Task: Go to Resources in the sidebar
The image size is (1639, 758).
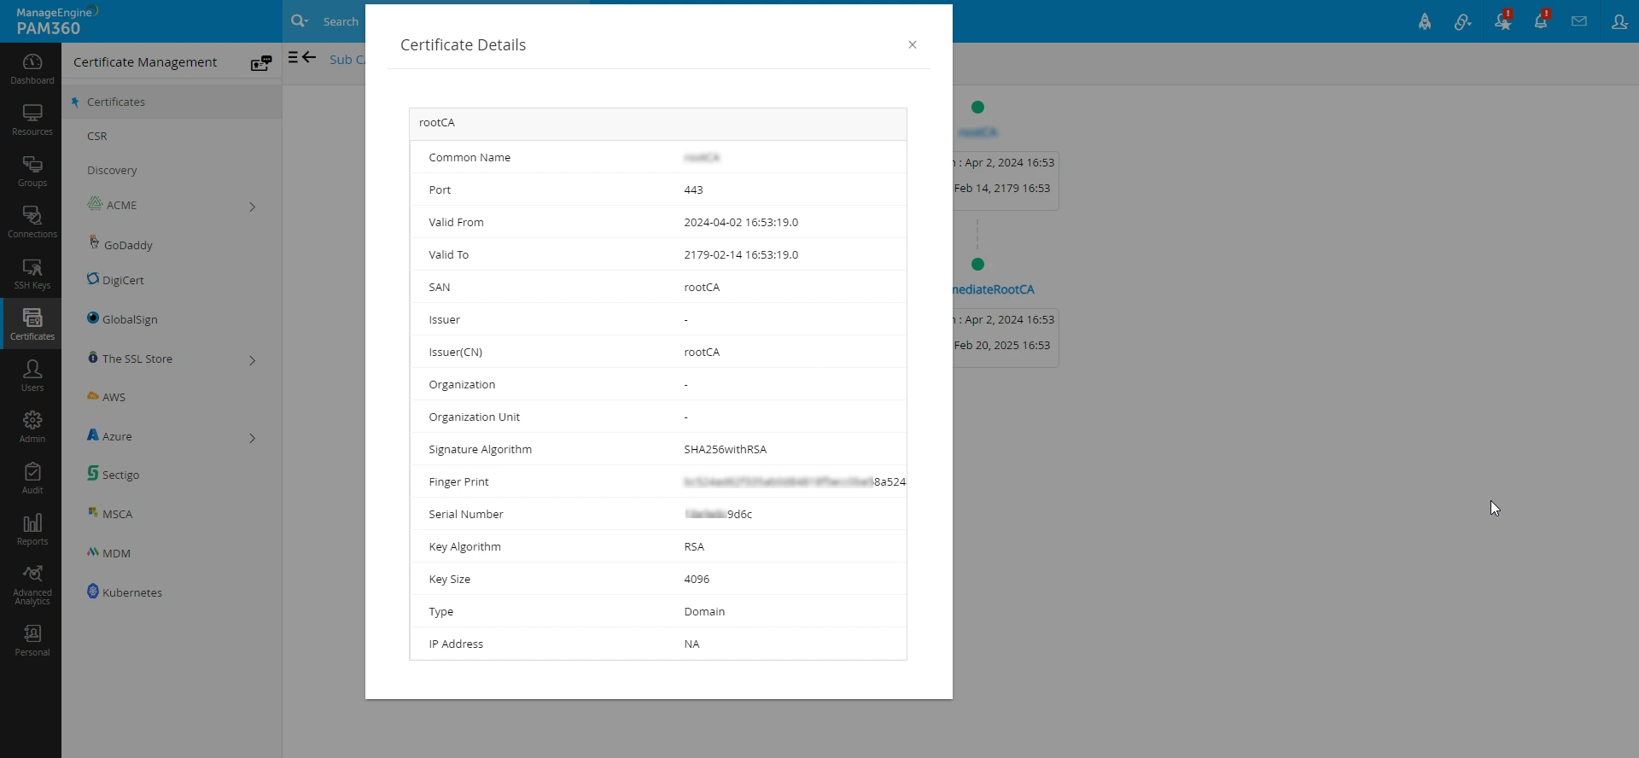Action: coord(32,120)
